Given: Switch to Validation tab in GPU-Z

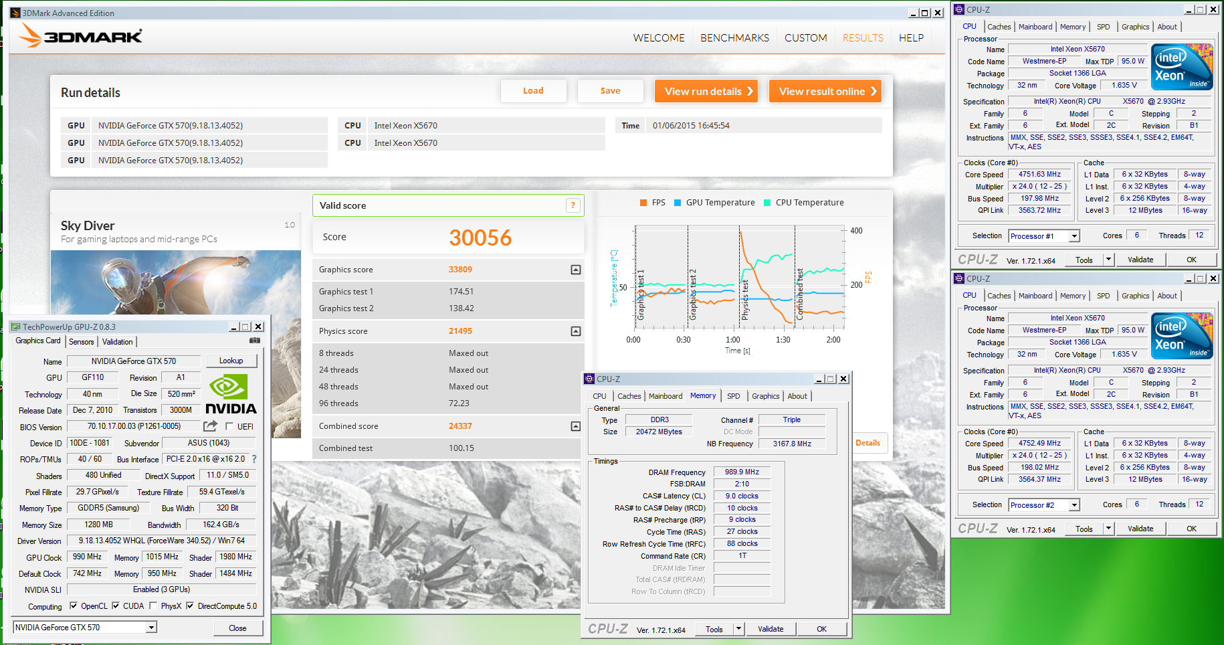Looking at the screenshot, I should click(118, 342).
